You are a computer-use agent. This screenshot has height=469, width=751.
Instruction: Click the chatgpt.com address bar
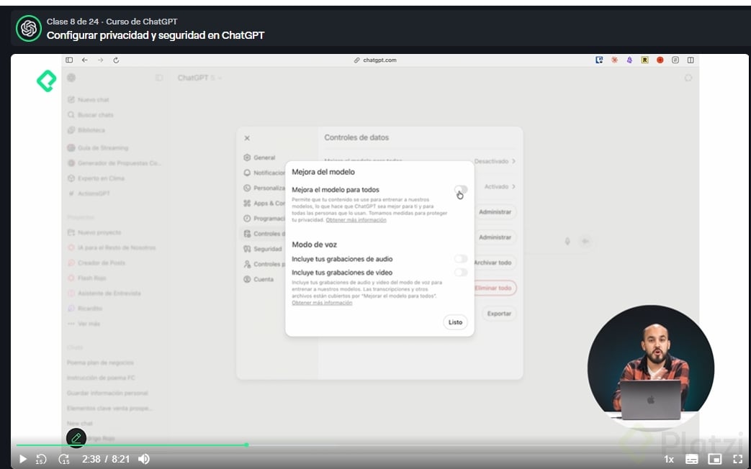375,60
